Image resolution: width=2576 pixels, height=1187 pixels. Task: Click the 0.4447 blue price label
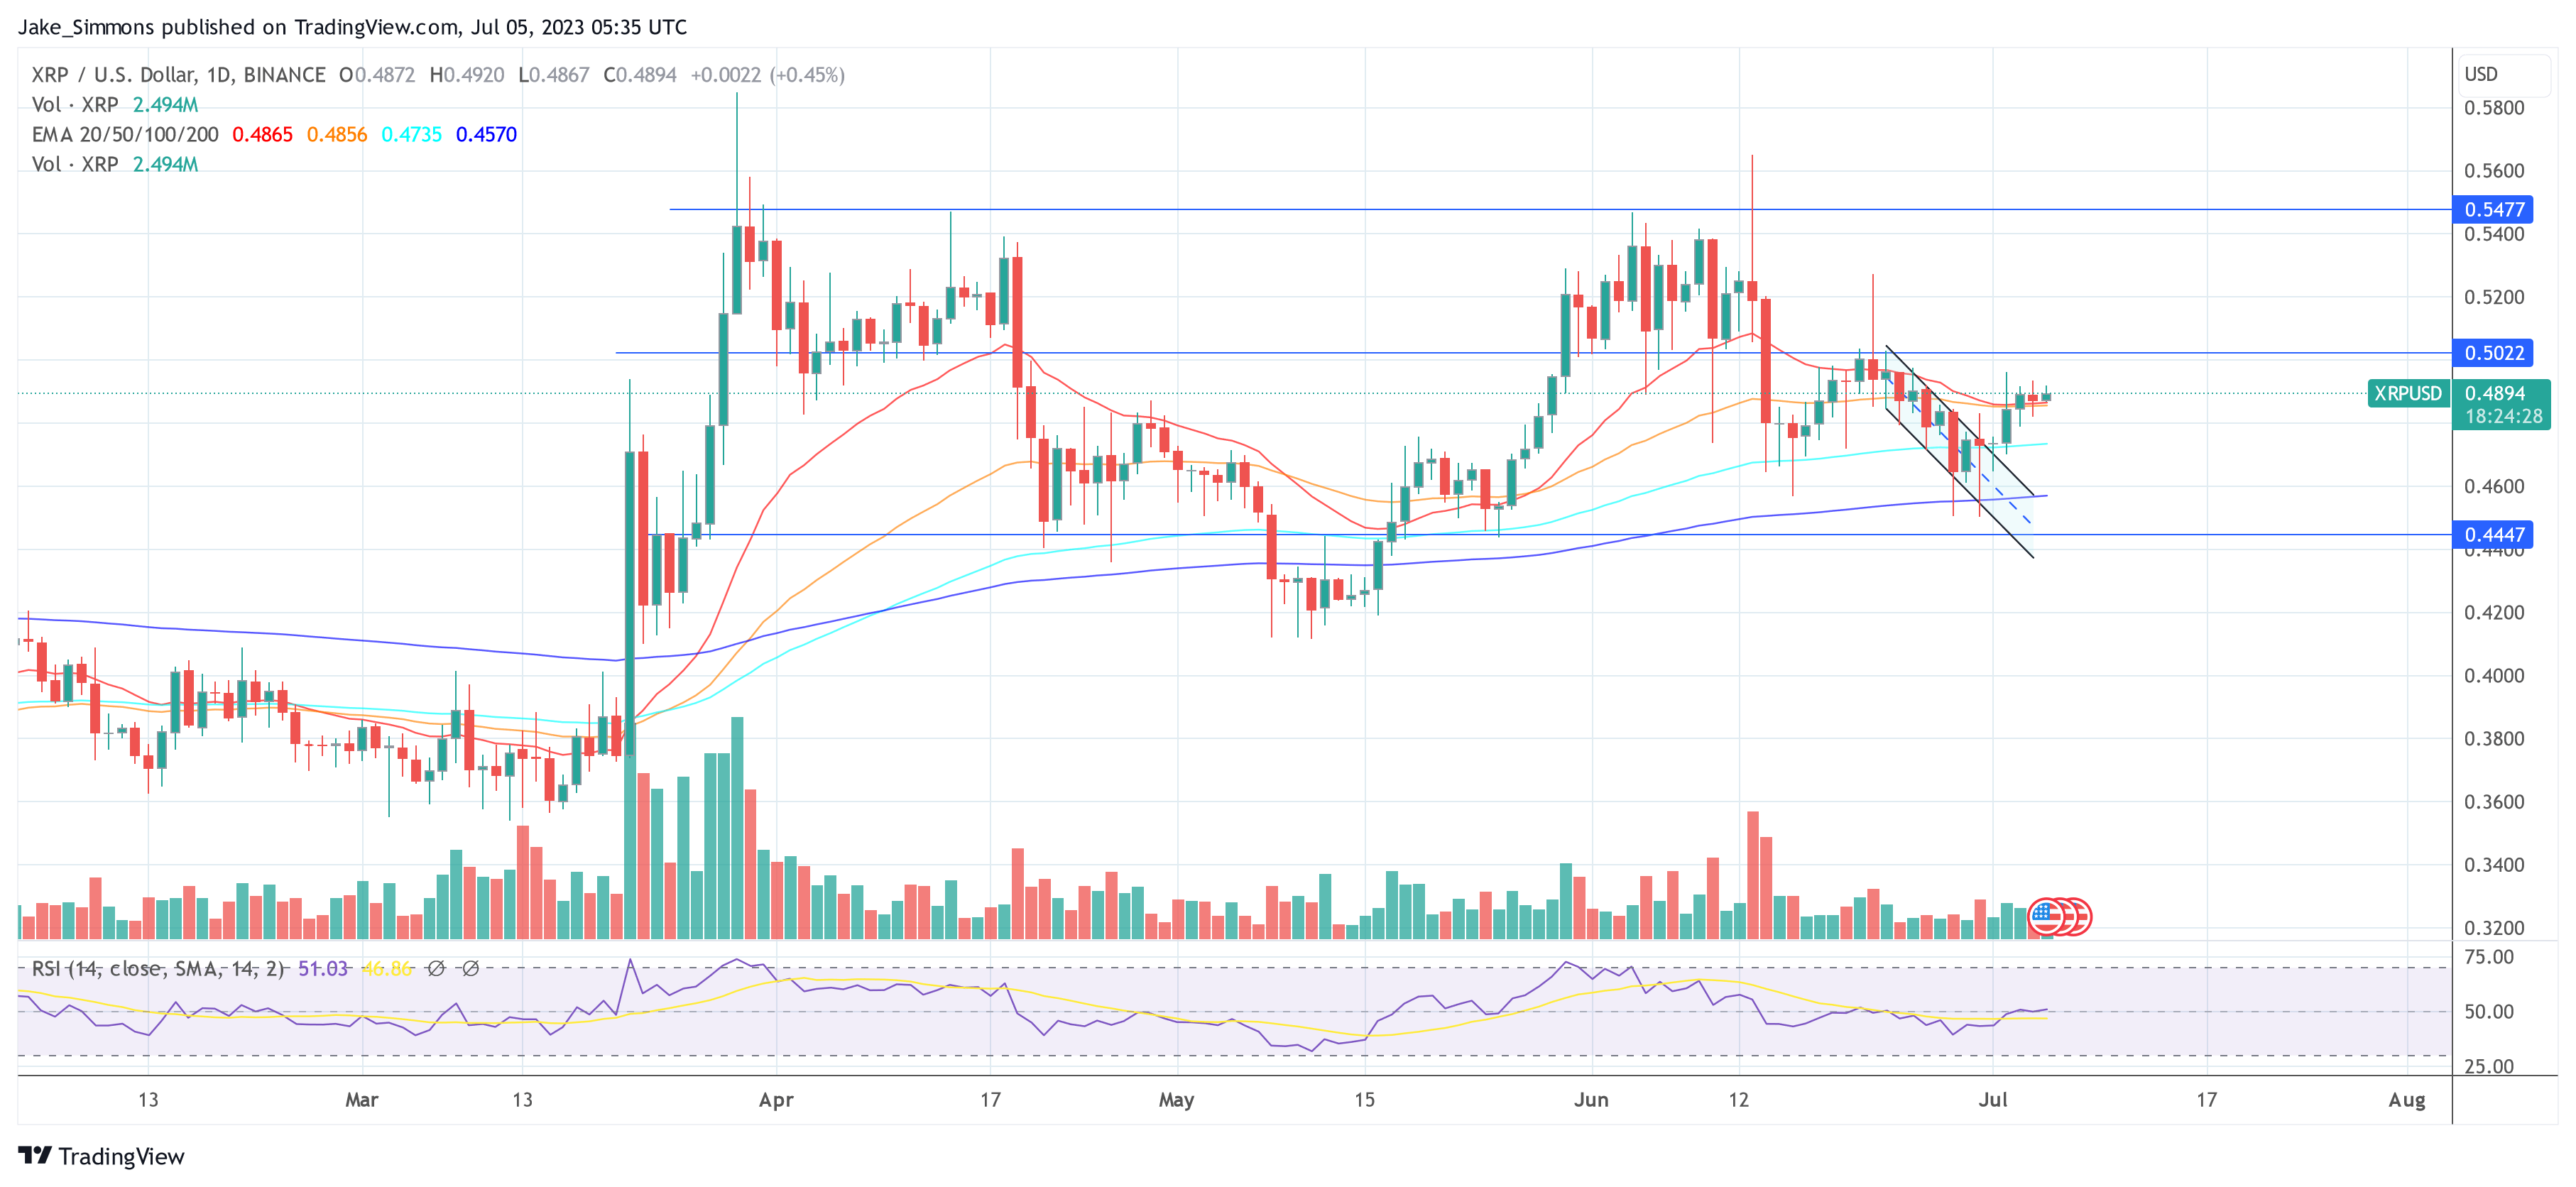2492,535
